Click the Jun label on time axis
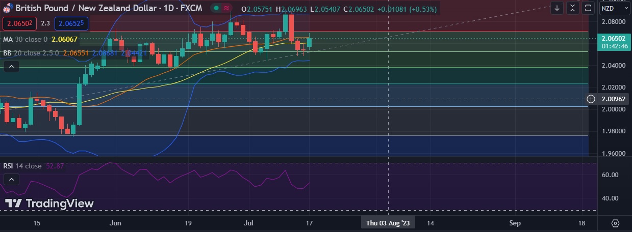Screen dimensions: 632x232 (116, 223)
